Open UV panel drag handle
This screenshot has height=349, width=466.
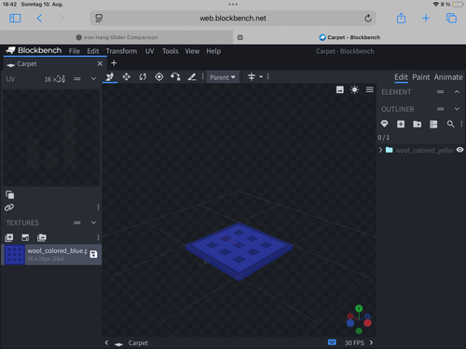coord(77,79)
